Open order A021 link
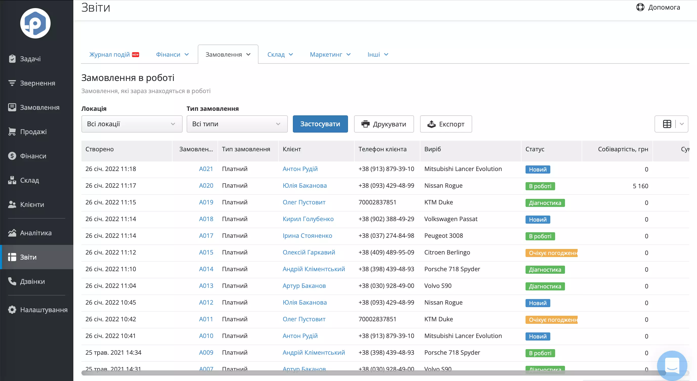 [x=206, y=169]
